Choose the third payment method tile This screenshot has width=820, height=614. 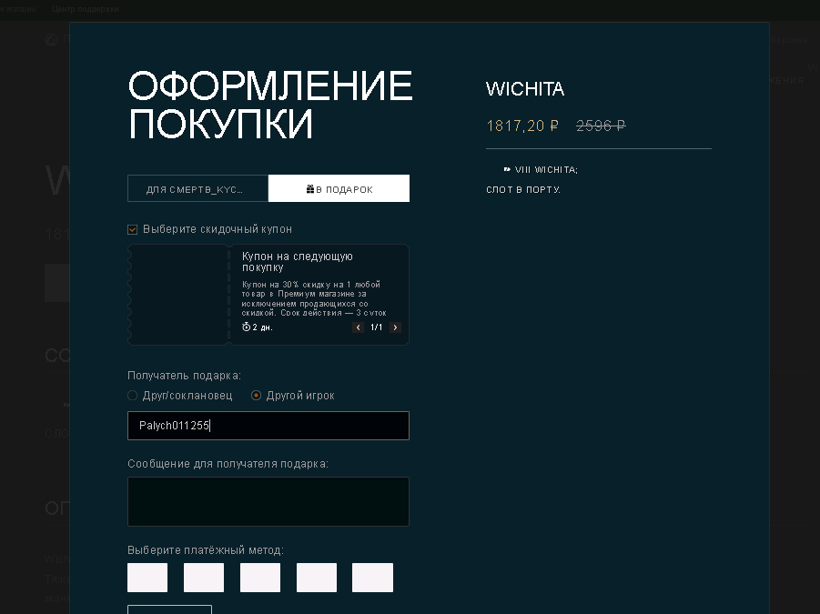260,578
